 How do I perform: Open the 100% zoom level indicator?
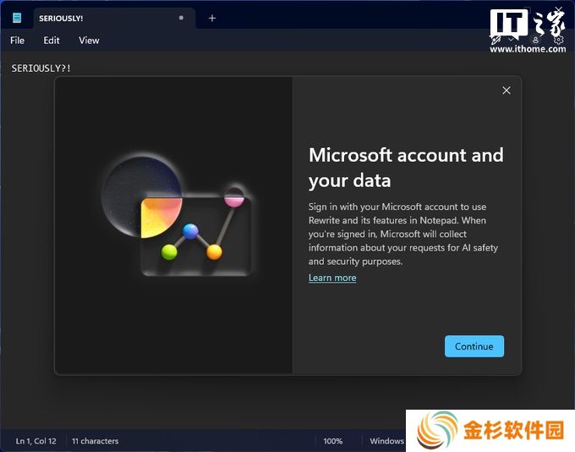click(332, 441)
